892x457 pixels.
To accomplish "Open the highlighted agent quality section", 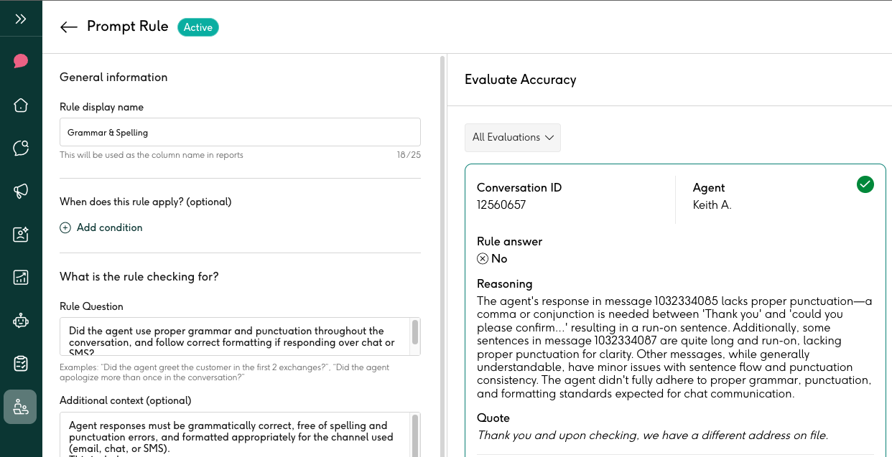I will pyautogui.click(x=21, y=407).
